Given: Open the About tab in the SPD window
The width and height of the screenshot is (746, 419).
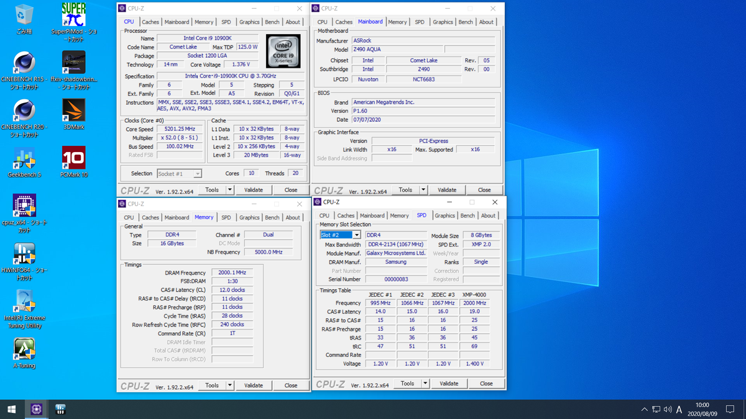Looking at the screenshot, I should pyautogui.click(x=489, y=215).
